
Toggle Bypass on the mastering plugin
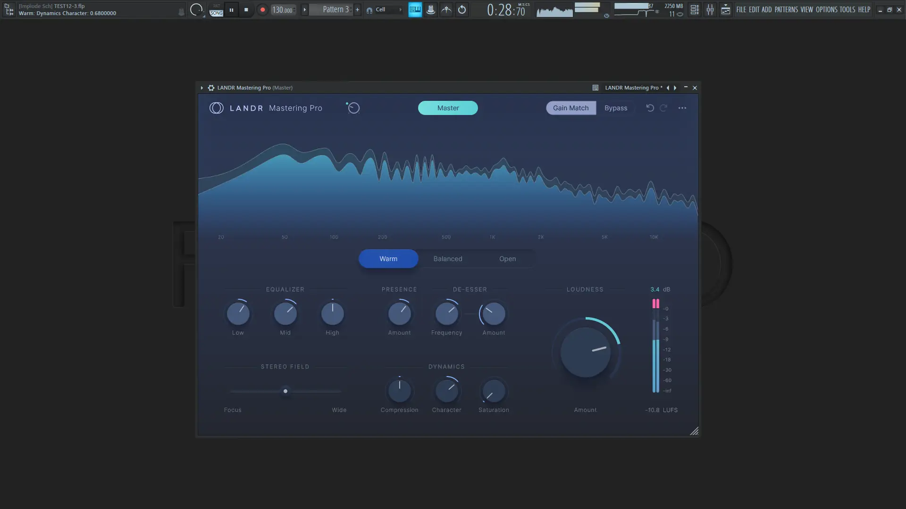click(615, 108)
